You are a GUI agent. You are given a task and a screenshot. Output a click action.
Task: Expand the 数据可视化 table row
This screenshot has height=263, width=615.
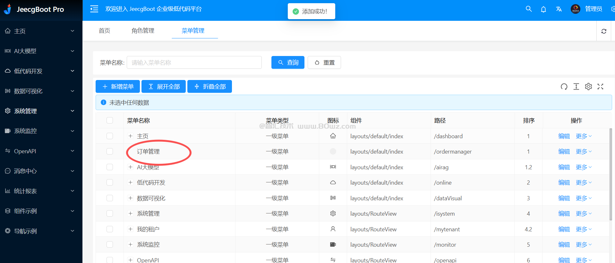click(x=131, y=198)
